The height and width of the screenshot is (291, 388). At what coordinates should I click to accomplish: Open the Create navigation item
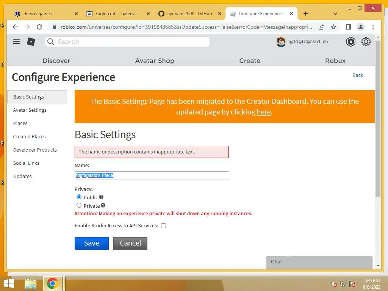[250, 61]
